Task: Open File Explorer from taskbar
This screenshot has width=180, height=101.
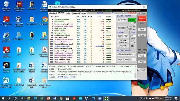Action: (x=29, y=98)
